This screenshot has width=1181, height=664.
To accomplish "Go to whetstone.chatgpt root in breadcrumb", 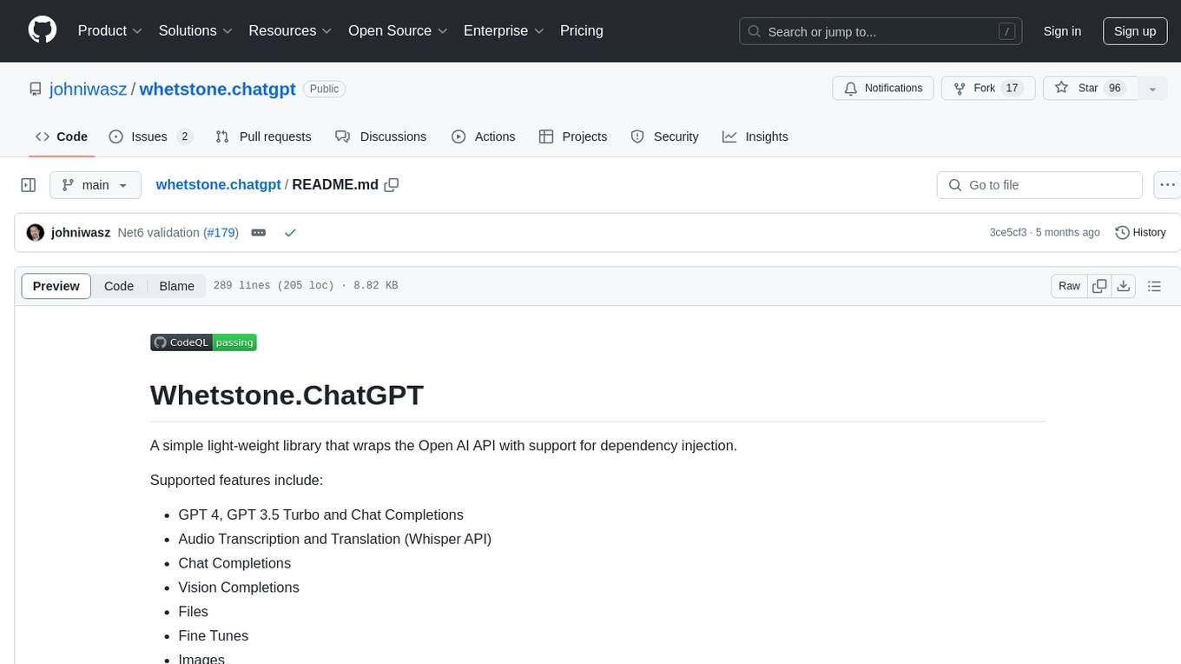I will 218,184.
